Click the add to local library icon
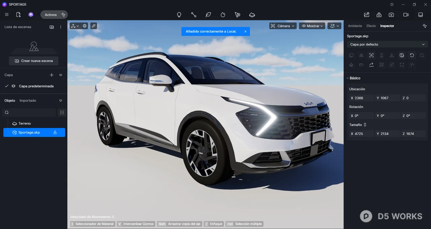Image resolution: width=431 pixels, height=229 pixels. (402, 55)
